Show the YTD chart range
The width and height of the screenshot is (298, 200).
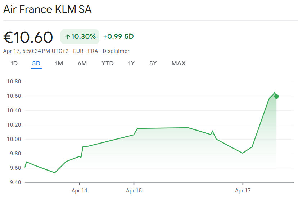[108, 63]
